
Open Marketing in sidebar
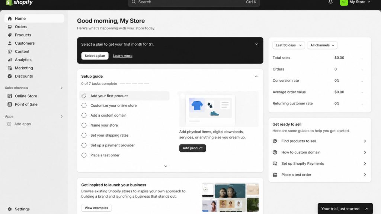pos(34,68)
